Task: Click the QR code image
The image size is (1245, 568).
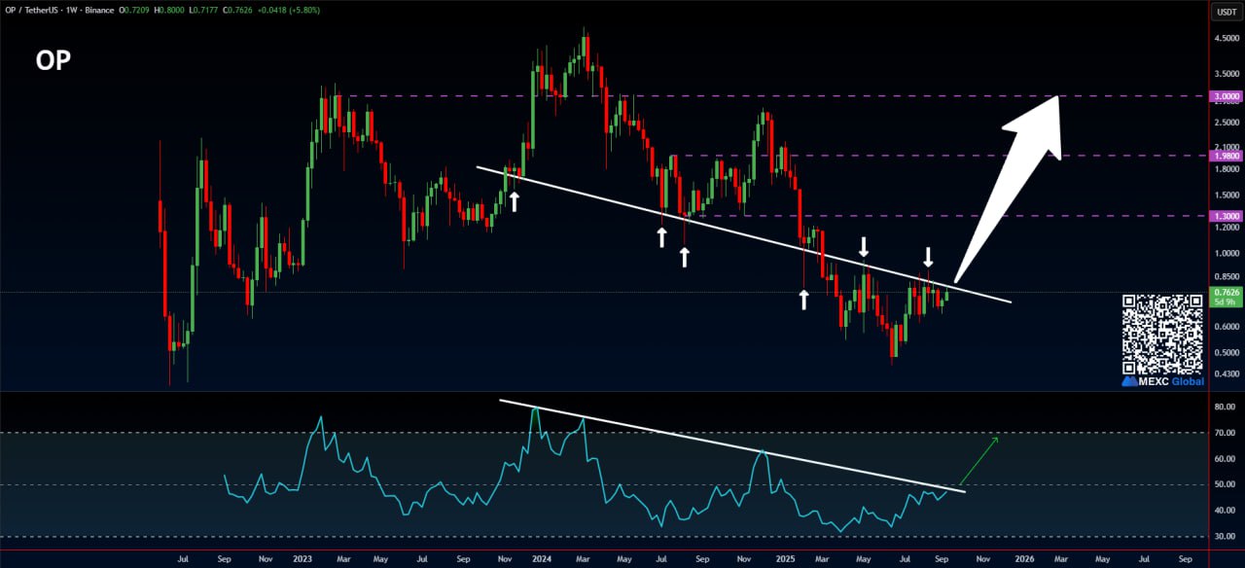Action: click(x=1162, y=334)
